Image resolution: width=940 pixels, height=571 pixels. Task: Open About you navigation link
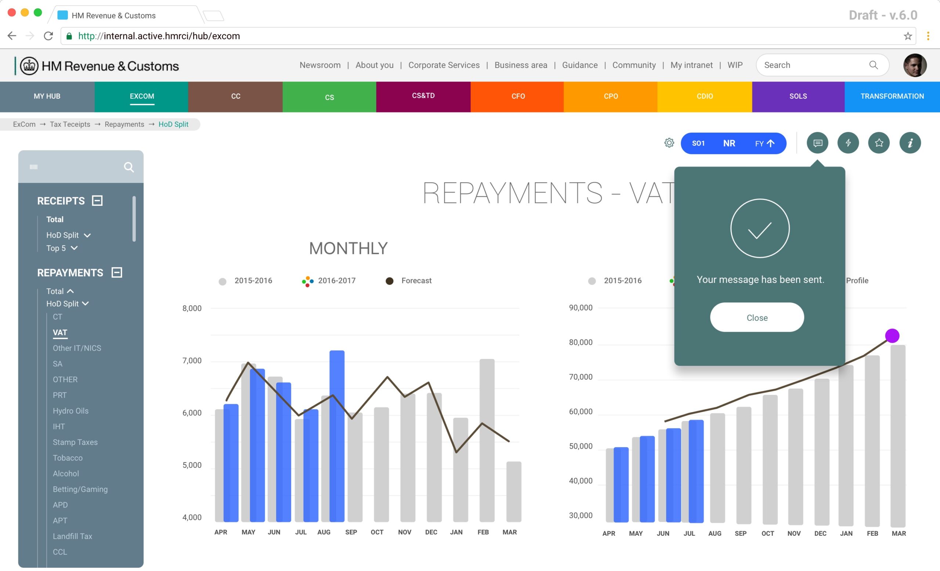pos(374,65)
